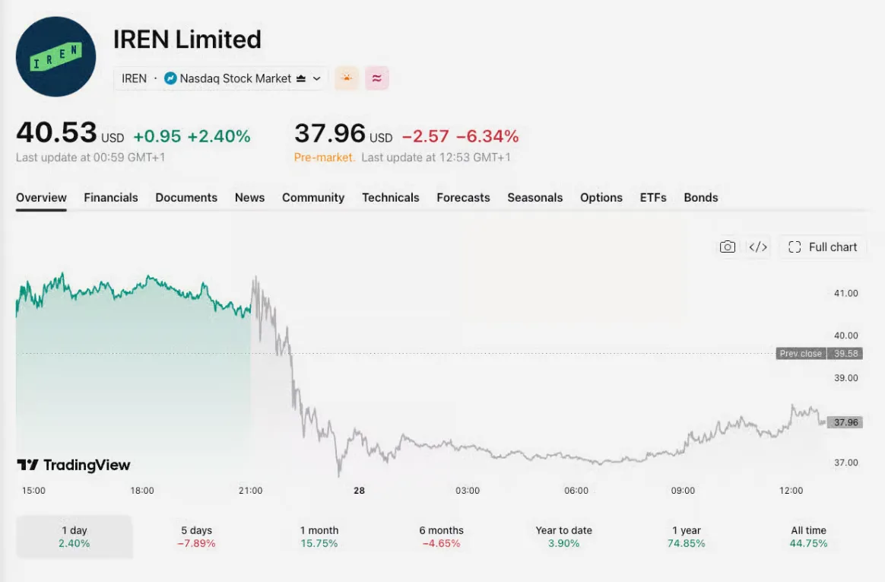Open the embed code icon

pyautogui.click(x=757, y=247)
